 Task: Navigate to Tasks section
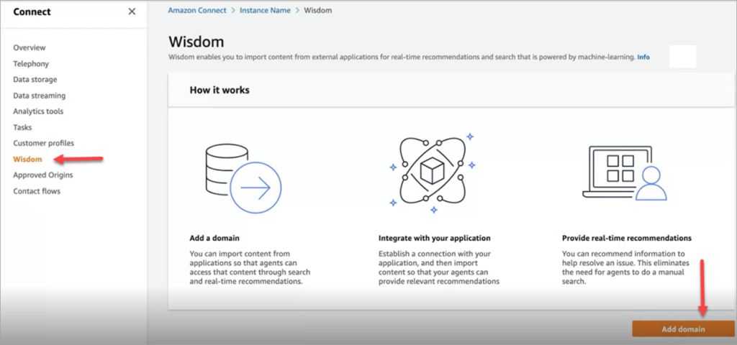point(22,127)
